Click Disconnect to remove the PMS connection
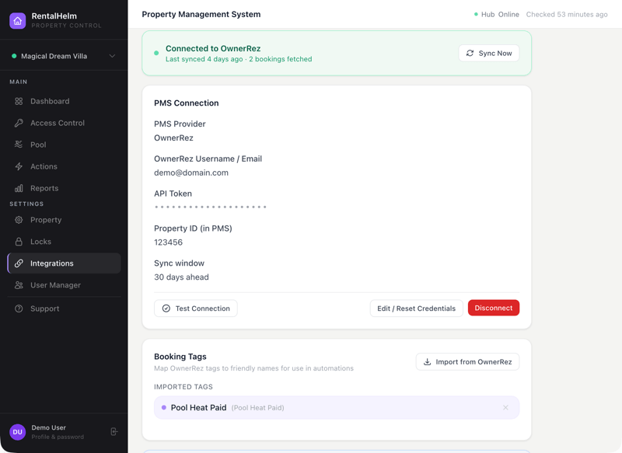 click(493, 308)
